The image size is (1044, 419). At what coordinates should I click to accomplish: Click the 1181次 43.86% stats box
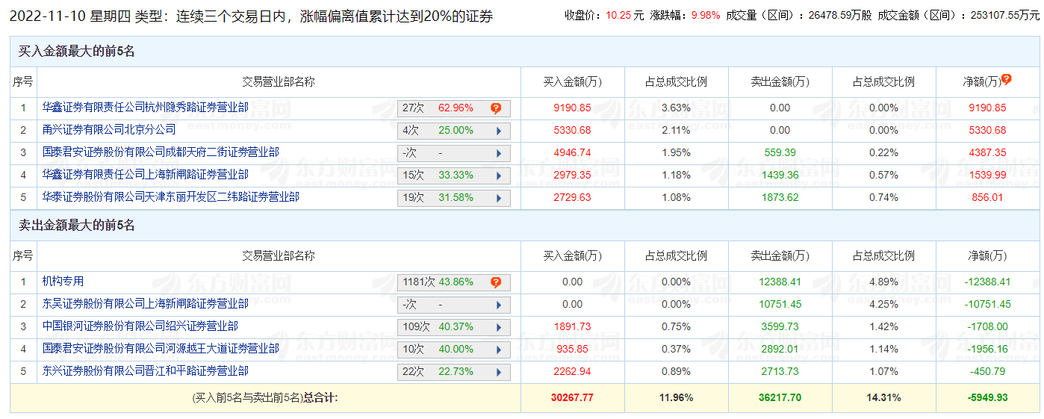click(445, 282)
